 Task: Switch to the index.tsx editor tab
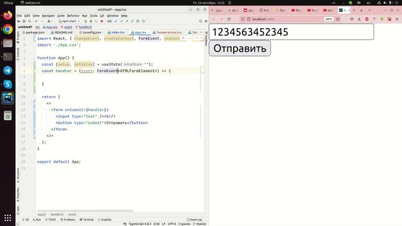click(116, 33)
